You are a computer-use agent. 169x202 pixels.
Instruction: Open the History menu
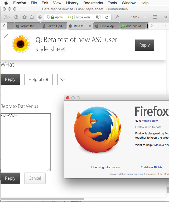pos(72,3)
